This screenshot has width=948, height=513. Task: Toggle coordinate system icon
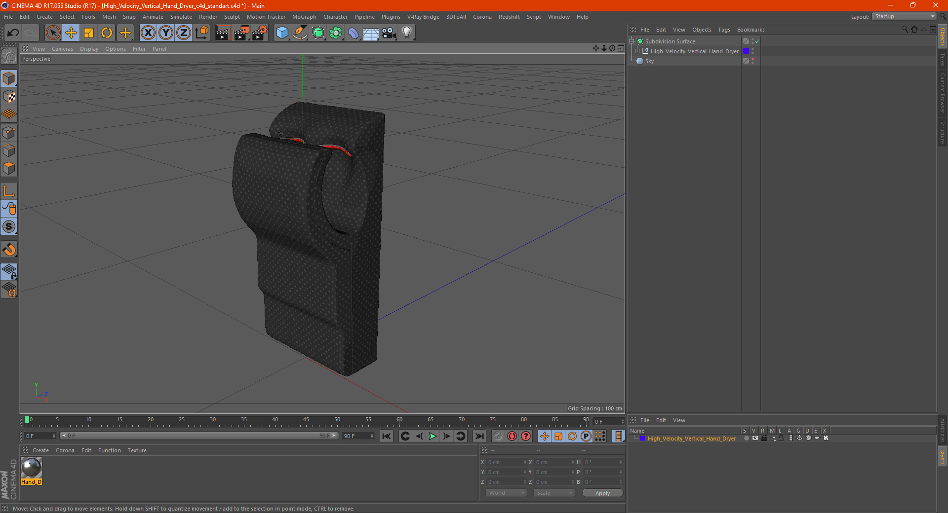(x=201, y=33)
